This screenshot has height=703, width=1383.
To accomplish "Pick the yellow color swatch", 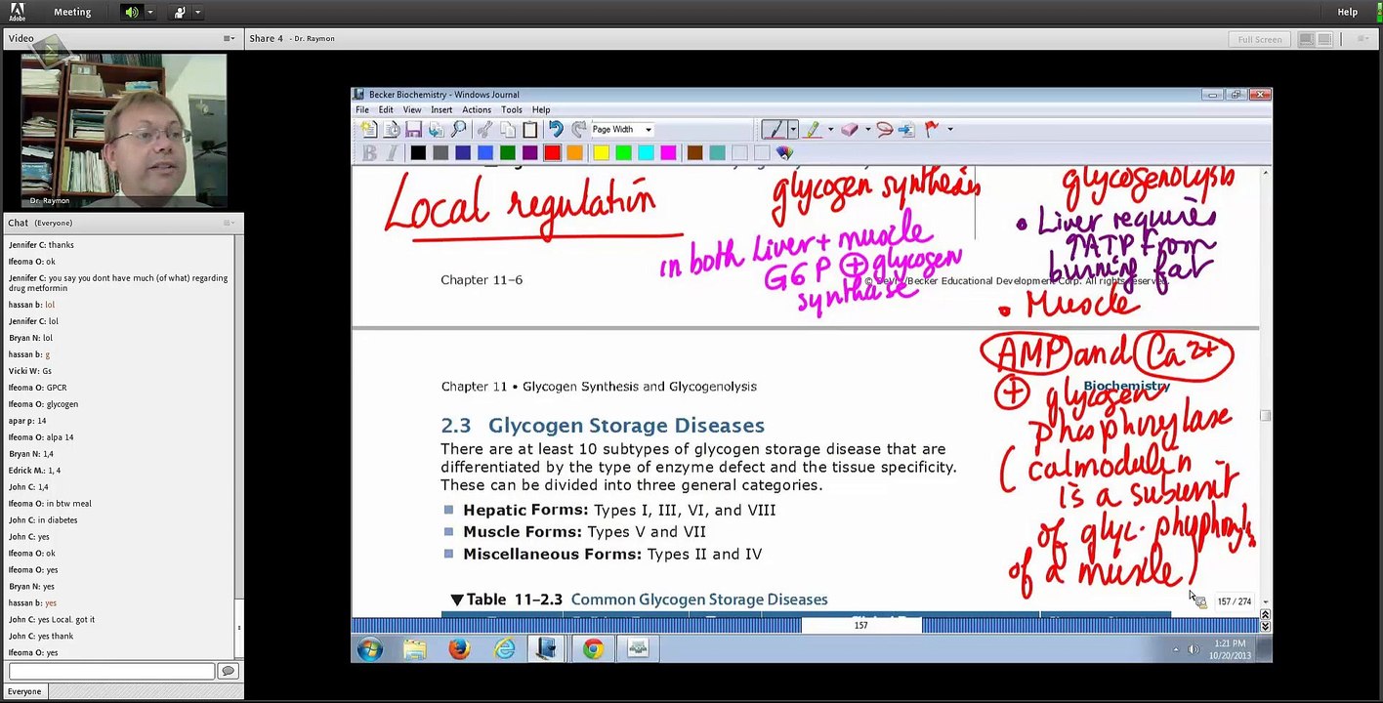I will coord(601,152).
